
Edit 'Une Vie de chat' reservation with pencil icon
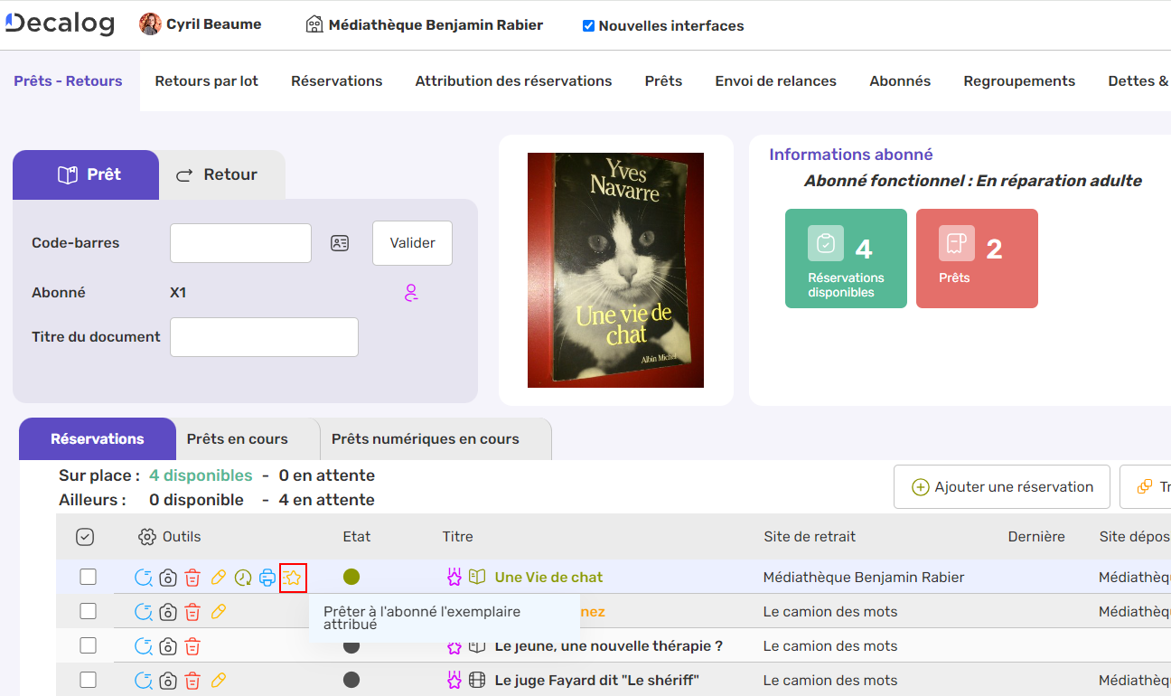point(218,578)
